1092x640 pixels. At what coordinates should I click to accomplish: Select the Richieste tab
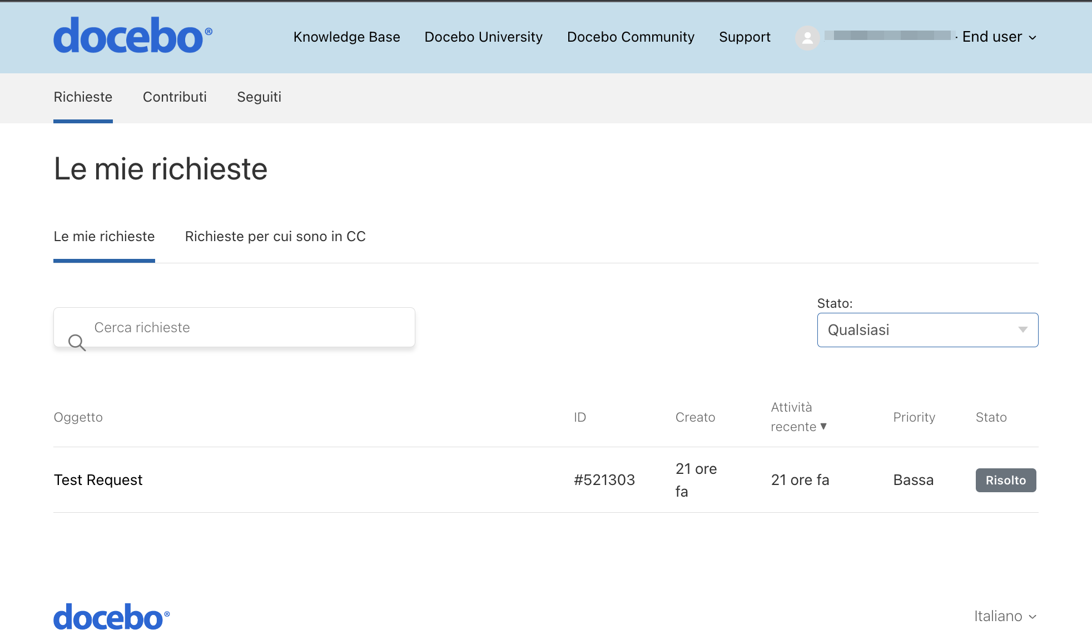tap(83, 97)
